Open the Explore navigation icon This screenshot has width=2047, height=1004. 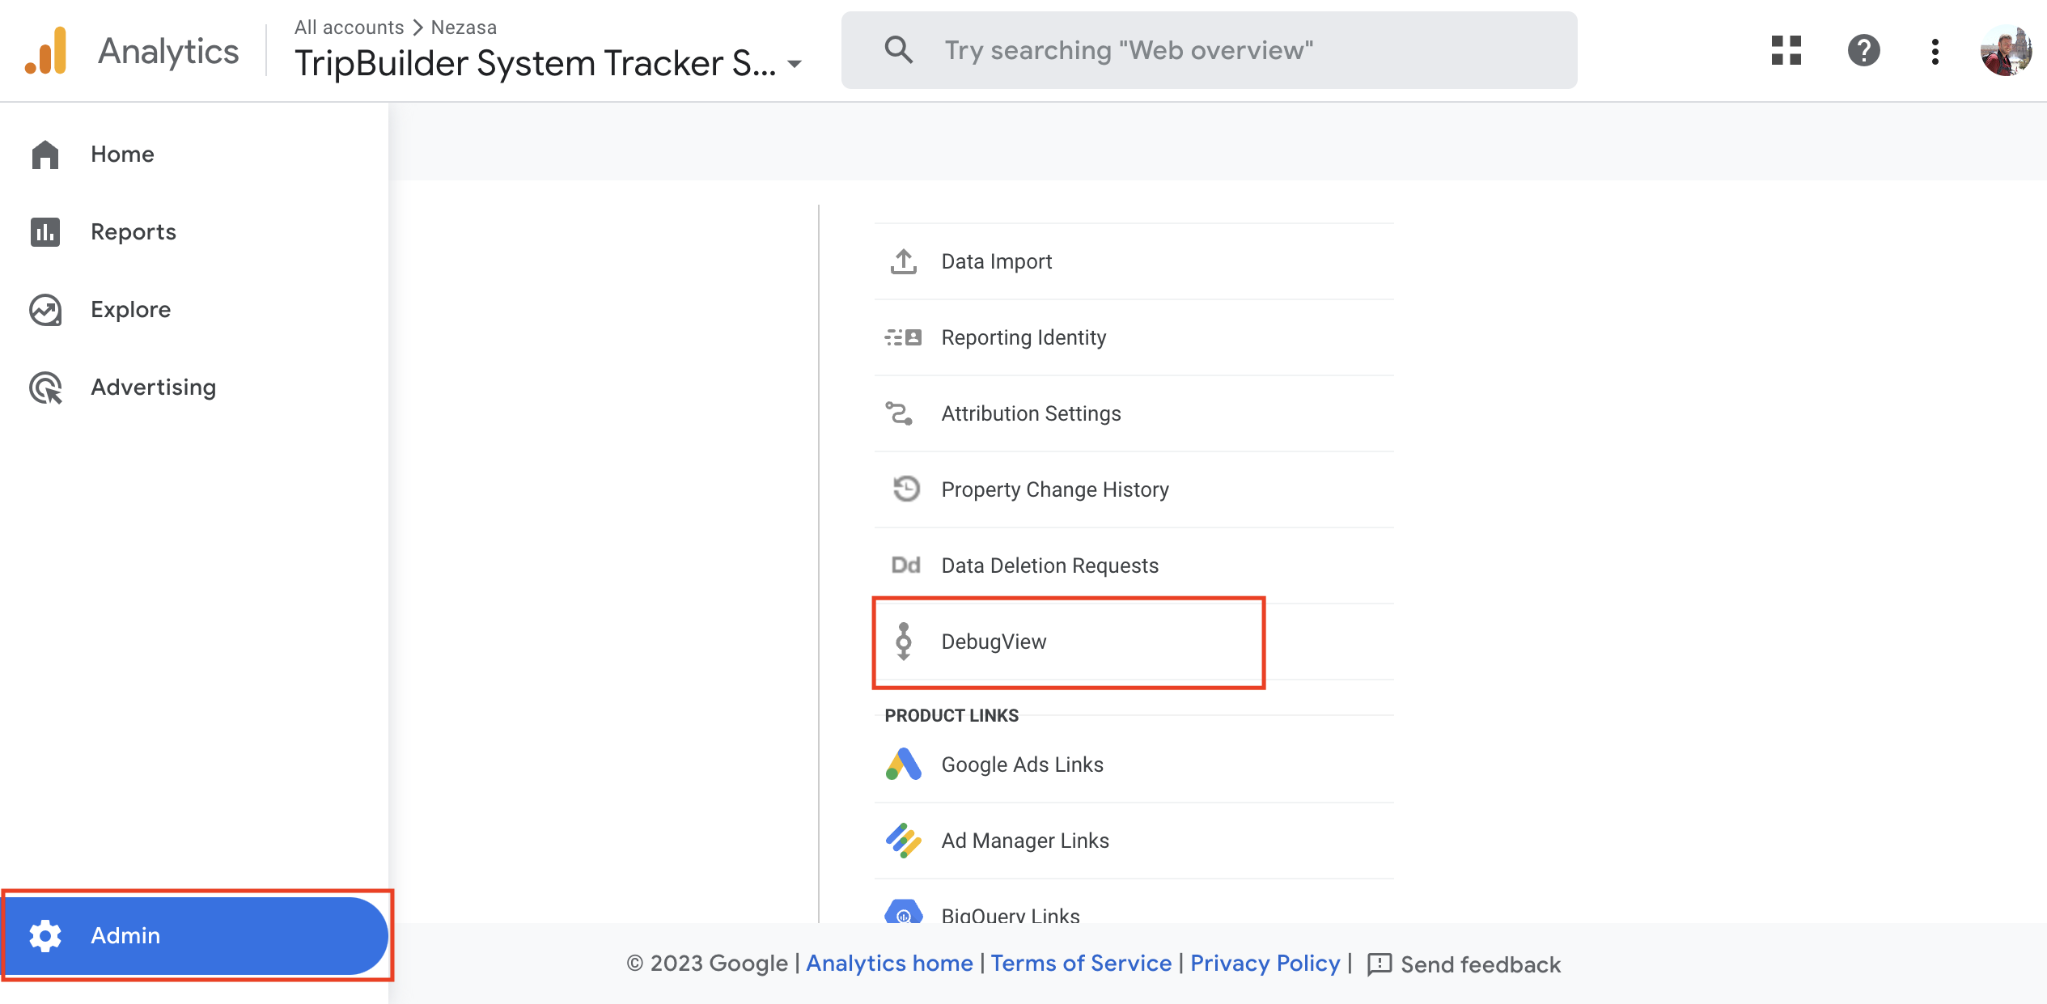pos(45,310)
